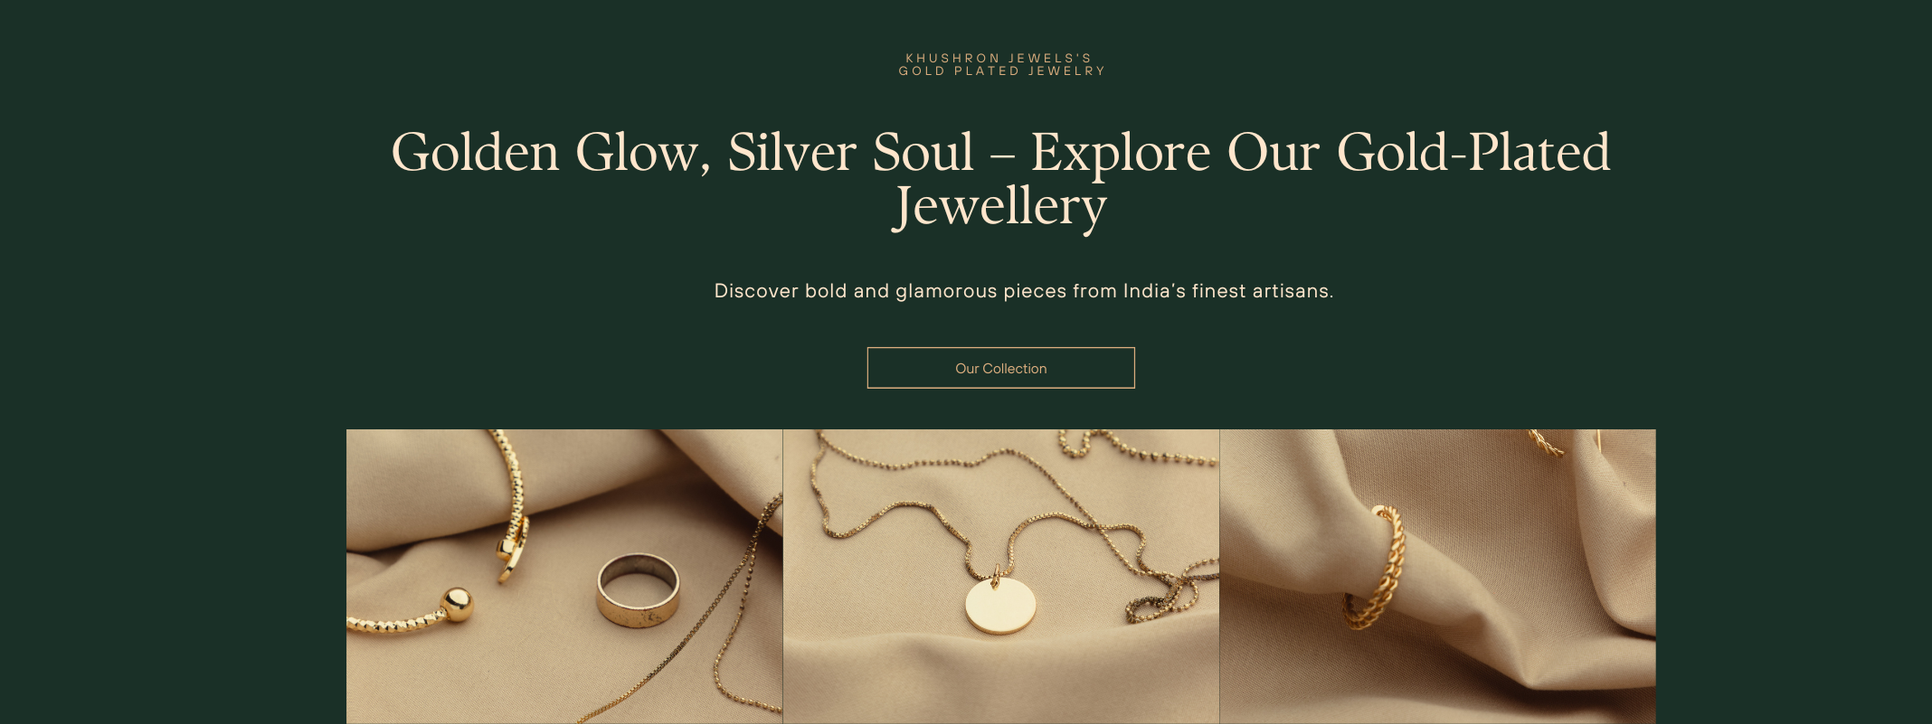Click the plain gold band ring

[x=638, y=590]
